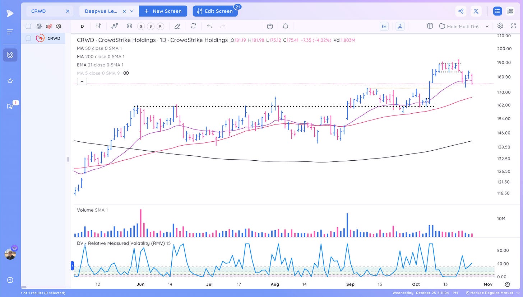Switch to list view icon
The width and height of the screenshot is (523, 297).
(x=497, y=11)
